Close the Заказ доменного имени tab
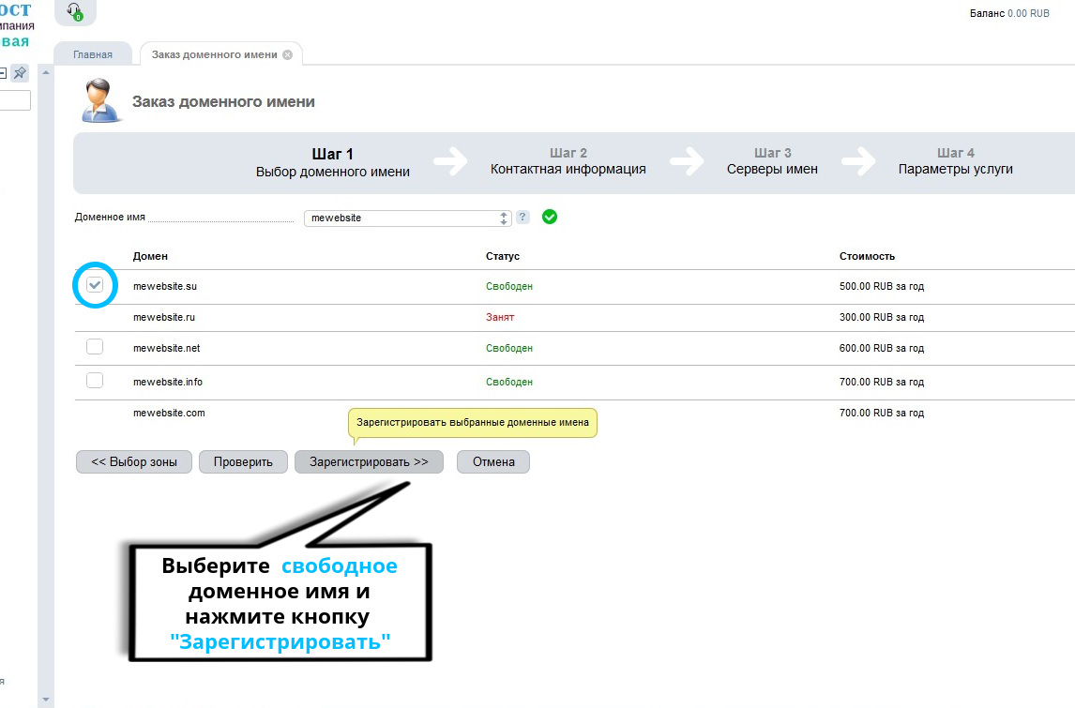Image resolution: width=1075 pixels, height=708 pixels. tap(287, 54)
